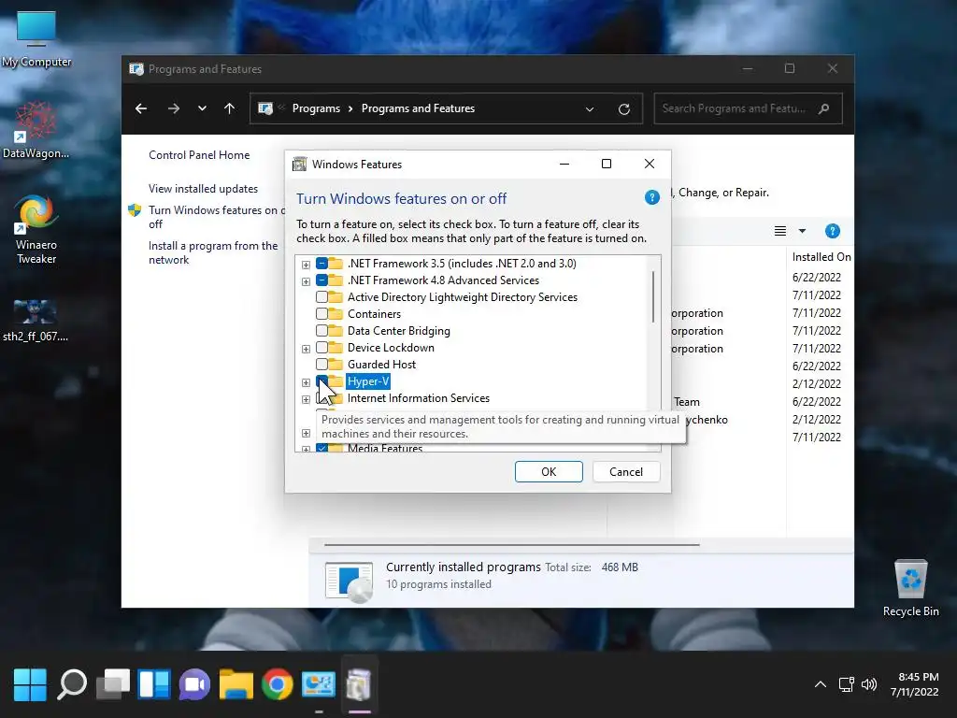This screenshot has height=718, width=957.
Task: Launch Google Chrome from taskbar
Action: pyautogui.click(x=277, y=684)
